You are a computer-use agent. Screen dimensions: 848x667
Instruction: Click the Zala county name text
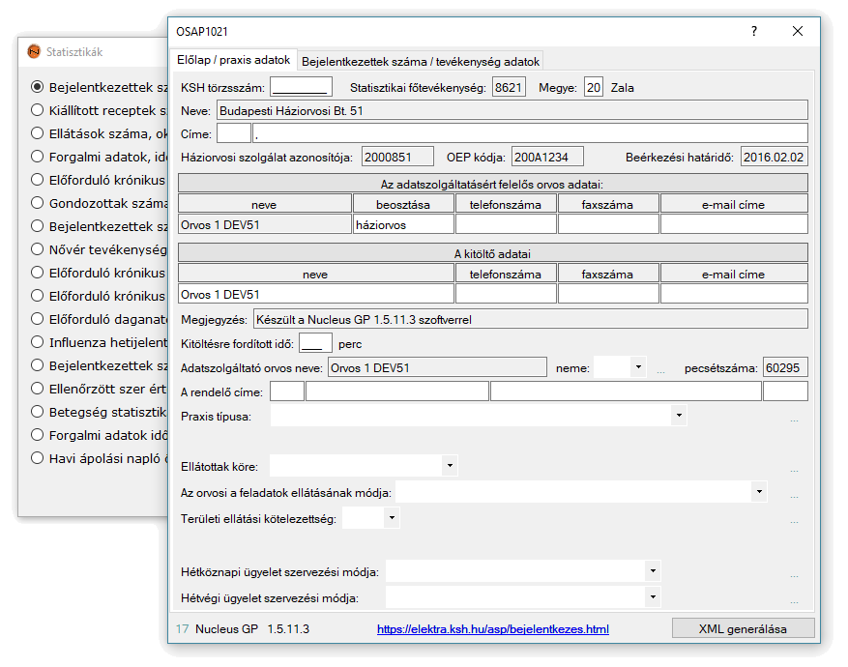coord(622,88)
